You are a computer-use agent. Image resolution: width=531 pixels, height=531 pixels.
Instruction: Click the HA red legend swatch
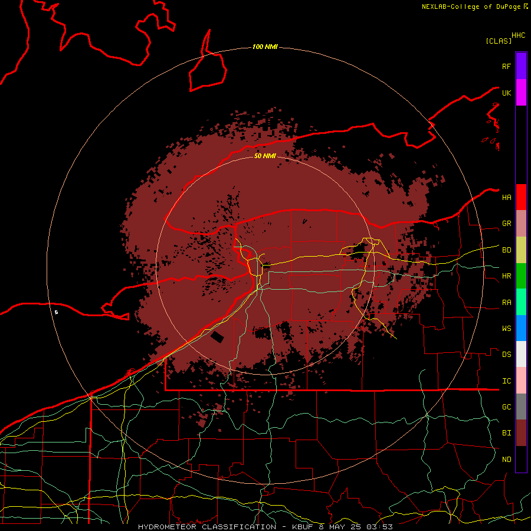coord(521,197)
